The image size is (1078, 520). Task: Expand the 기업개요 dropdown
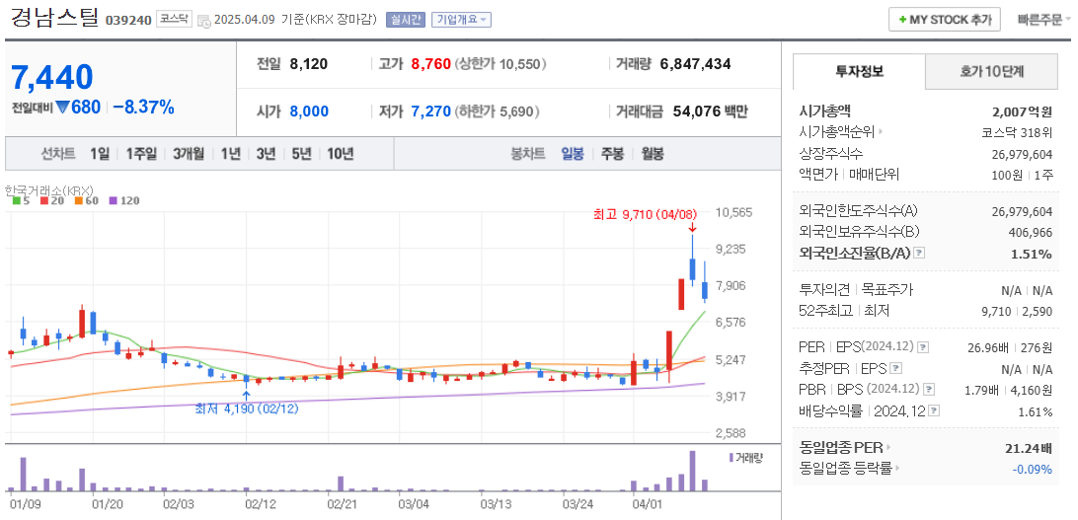(x=461, y=19)
